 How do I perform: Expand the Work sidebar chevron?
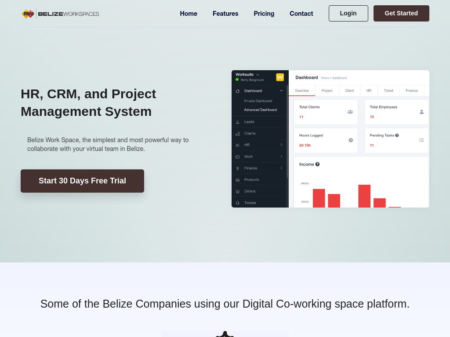pyautogui.click(x=281, y=157)
